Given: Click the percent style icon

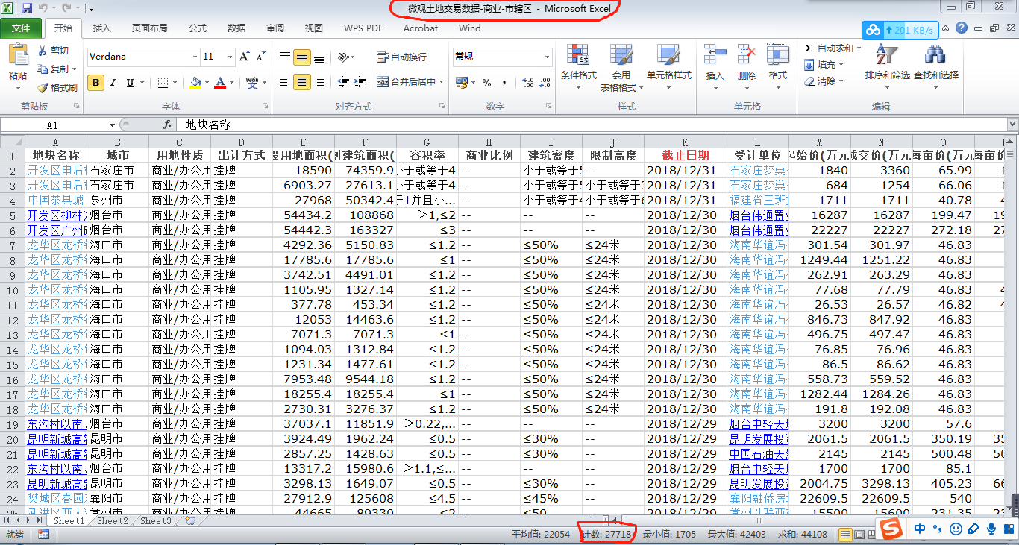Looking at the screenshot, I should point(486,83).
